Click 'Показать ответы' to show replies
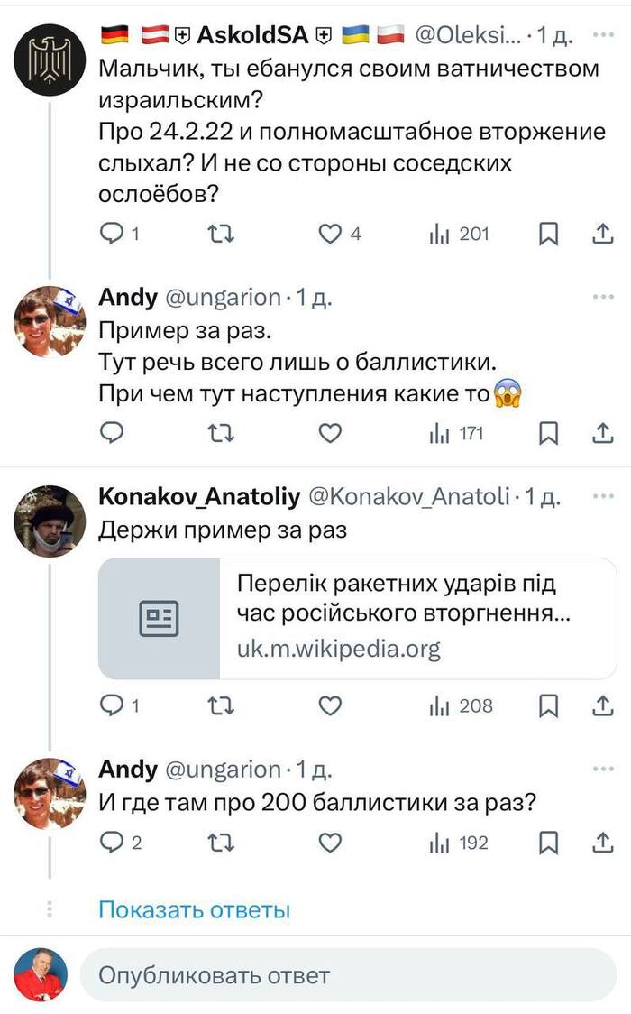This screenshot has width=631, height=1014. pos(194,909)
